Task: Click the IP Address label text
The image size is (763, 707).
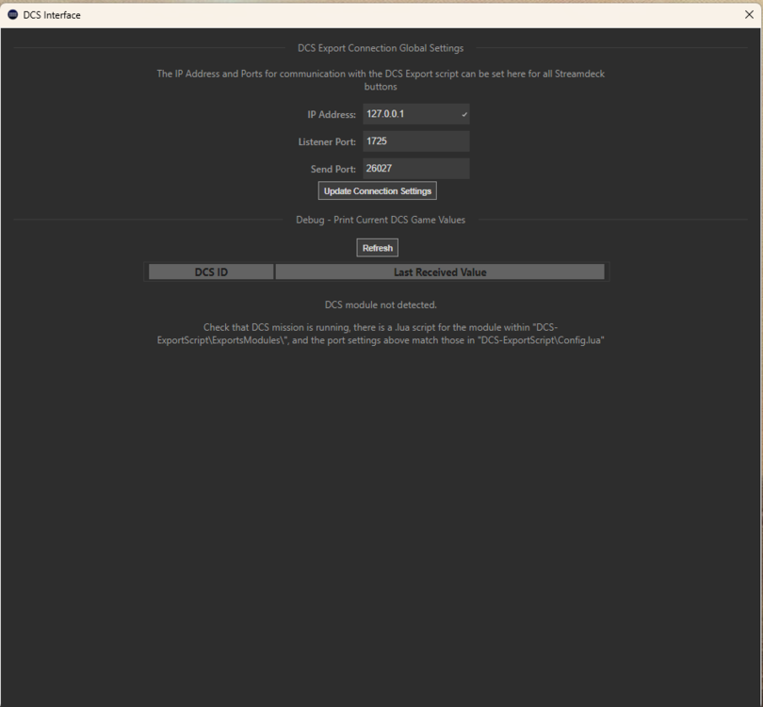Action: (331, 115)
